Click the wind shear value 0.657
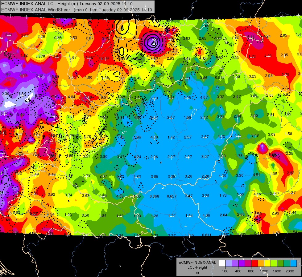The width and height of the screenshot is (302, 277). 172,196
